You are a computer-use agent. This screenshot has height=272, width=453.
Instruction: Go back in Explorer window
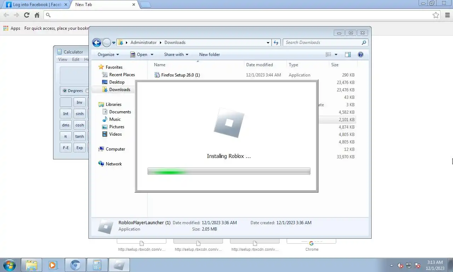coord(97,42)
